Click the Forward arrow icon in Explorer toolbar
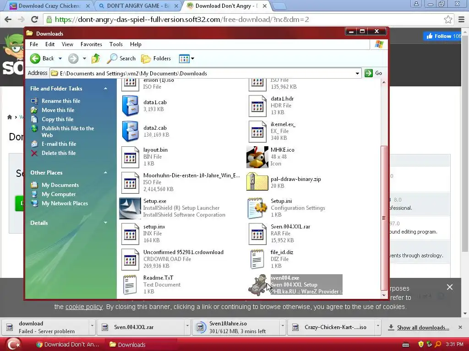This screenshot has width=469, height=351. [73, 58]
